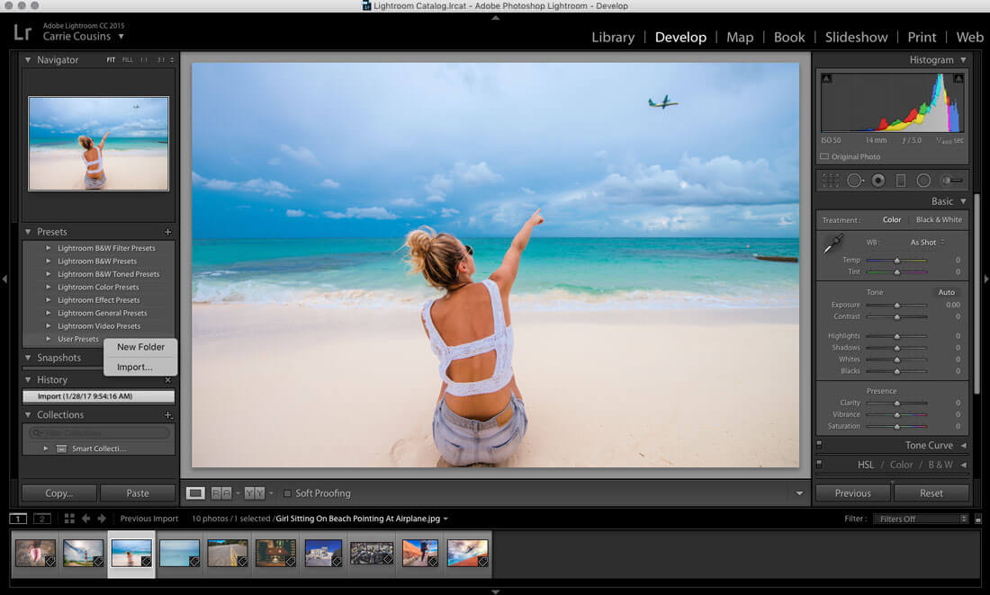Switch to Before/After side-by-side view
Viewport: 990px width, 595px height.
pyautogui.click(x=254, y=493)
